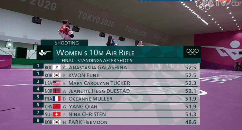Click the CCTV watermark logo at top right
The height and width of the screenshot is (130, 242).
pos(218,4)
